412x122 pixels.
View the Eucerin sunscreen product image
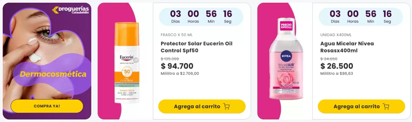pos(127,63)
